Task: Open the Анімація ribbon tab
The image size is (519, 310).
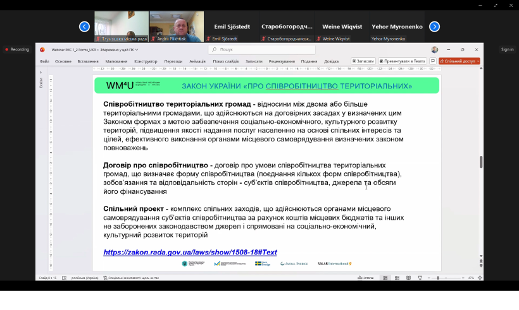Action: click(197, 61)
